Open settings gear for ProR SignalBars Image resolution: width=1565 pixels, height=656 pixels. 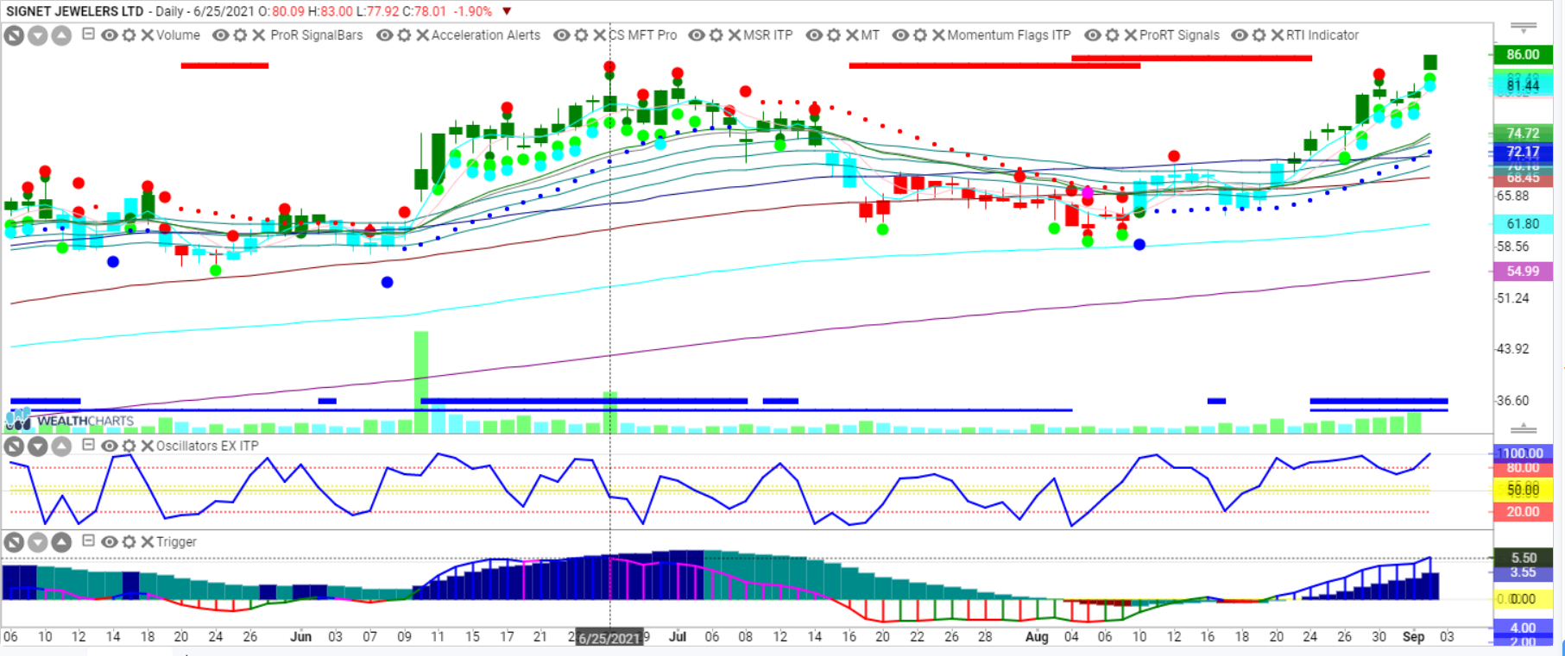click(240, 35)
